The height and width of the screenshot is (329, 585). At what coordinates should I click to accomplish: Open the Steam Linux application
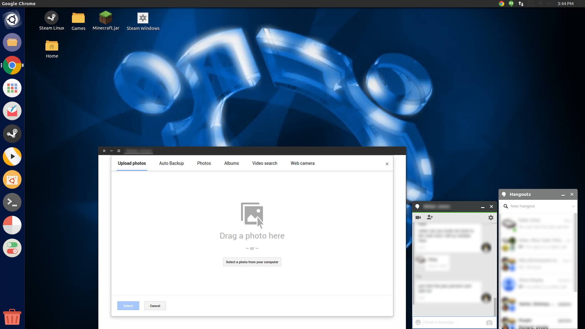click(51, 18)
